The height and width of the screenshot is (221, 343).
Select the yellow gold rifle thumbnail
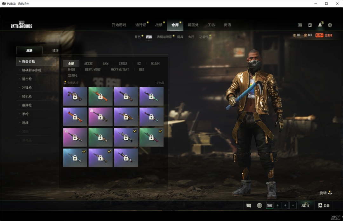pos(126,117)
